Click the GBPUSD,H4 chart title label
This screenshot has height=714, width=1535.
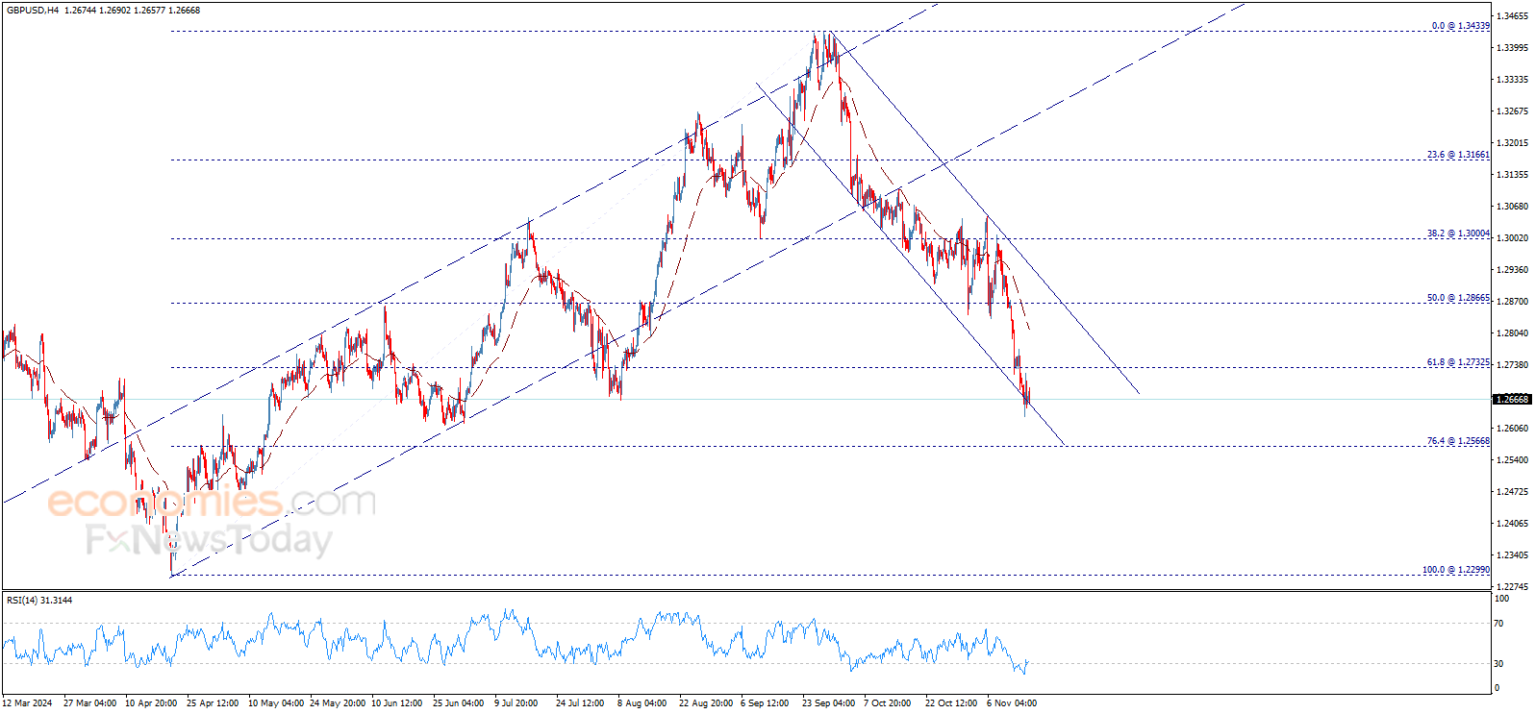click(x=34, y=11)
